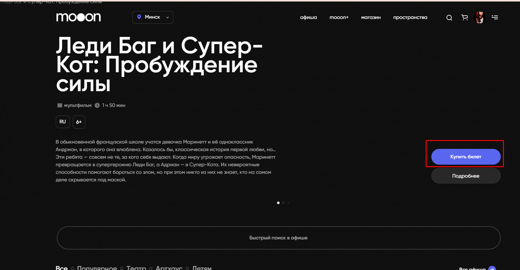Open магазин in the top navigation
Viewport: 520px width, 270px height.
click(371, 17)
